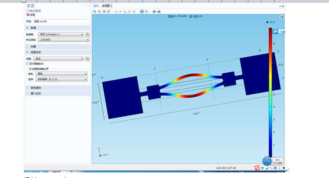329x178 pixels.
Task: Open the 1.0514E5 eigenfrequency dropdown
Action: click(x=64, y=40)
